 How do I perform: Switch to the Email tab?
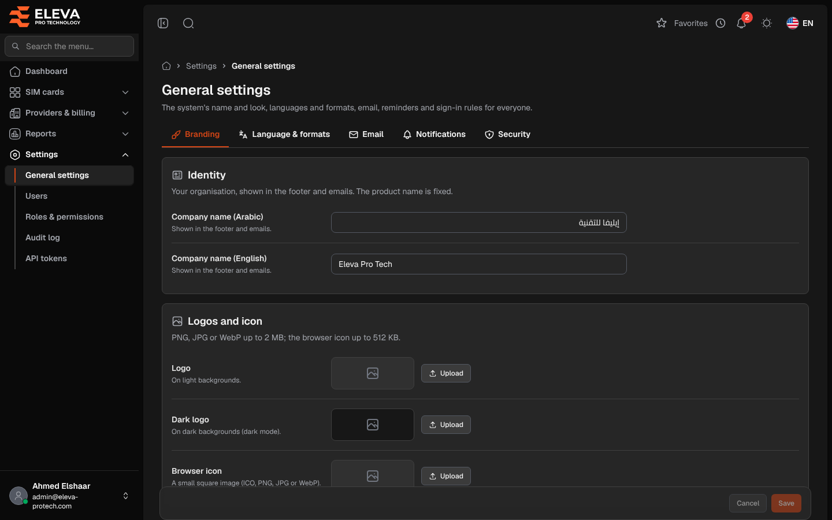366,134
